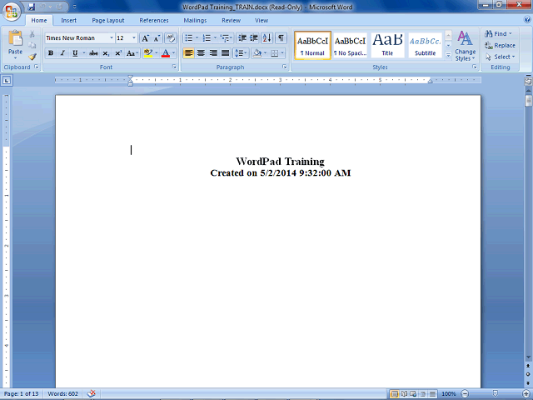Toggle superscript formatting
Viewport: 533px width, 400px height.
coord(118,53)
